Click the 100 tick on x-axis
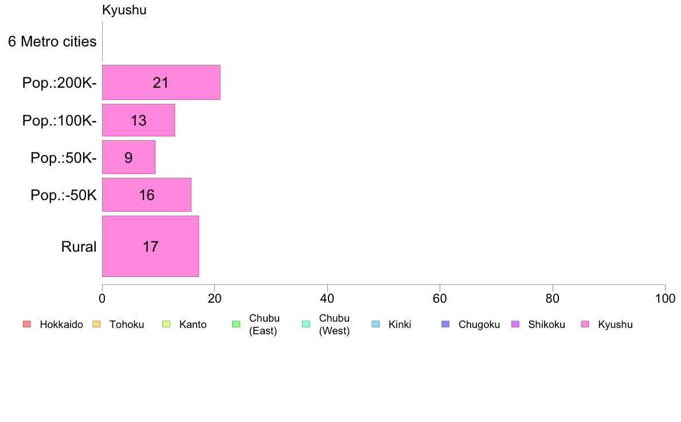Screen dimensions: 681x422 pyautogui.click(x=665, y=299)
